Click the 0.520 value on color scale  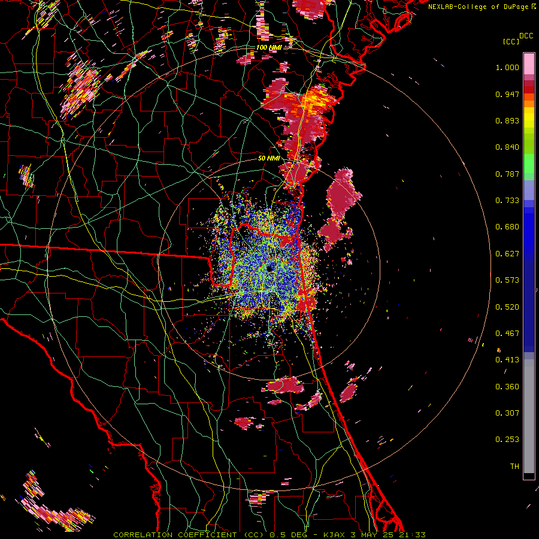(507, 307)
